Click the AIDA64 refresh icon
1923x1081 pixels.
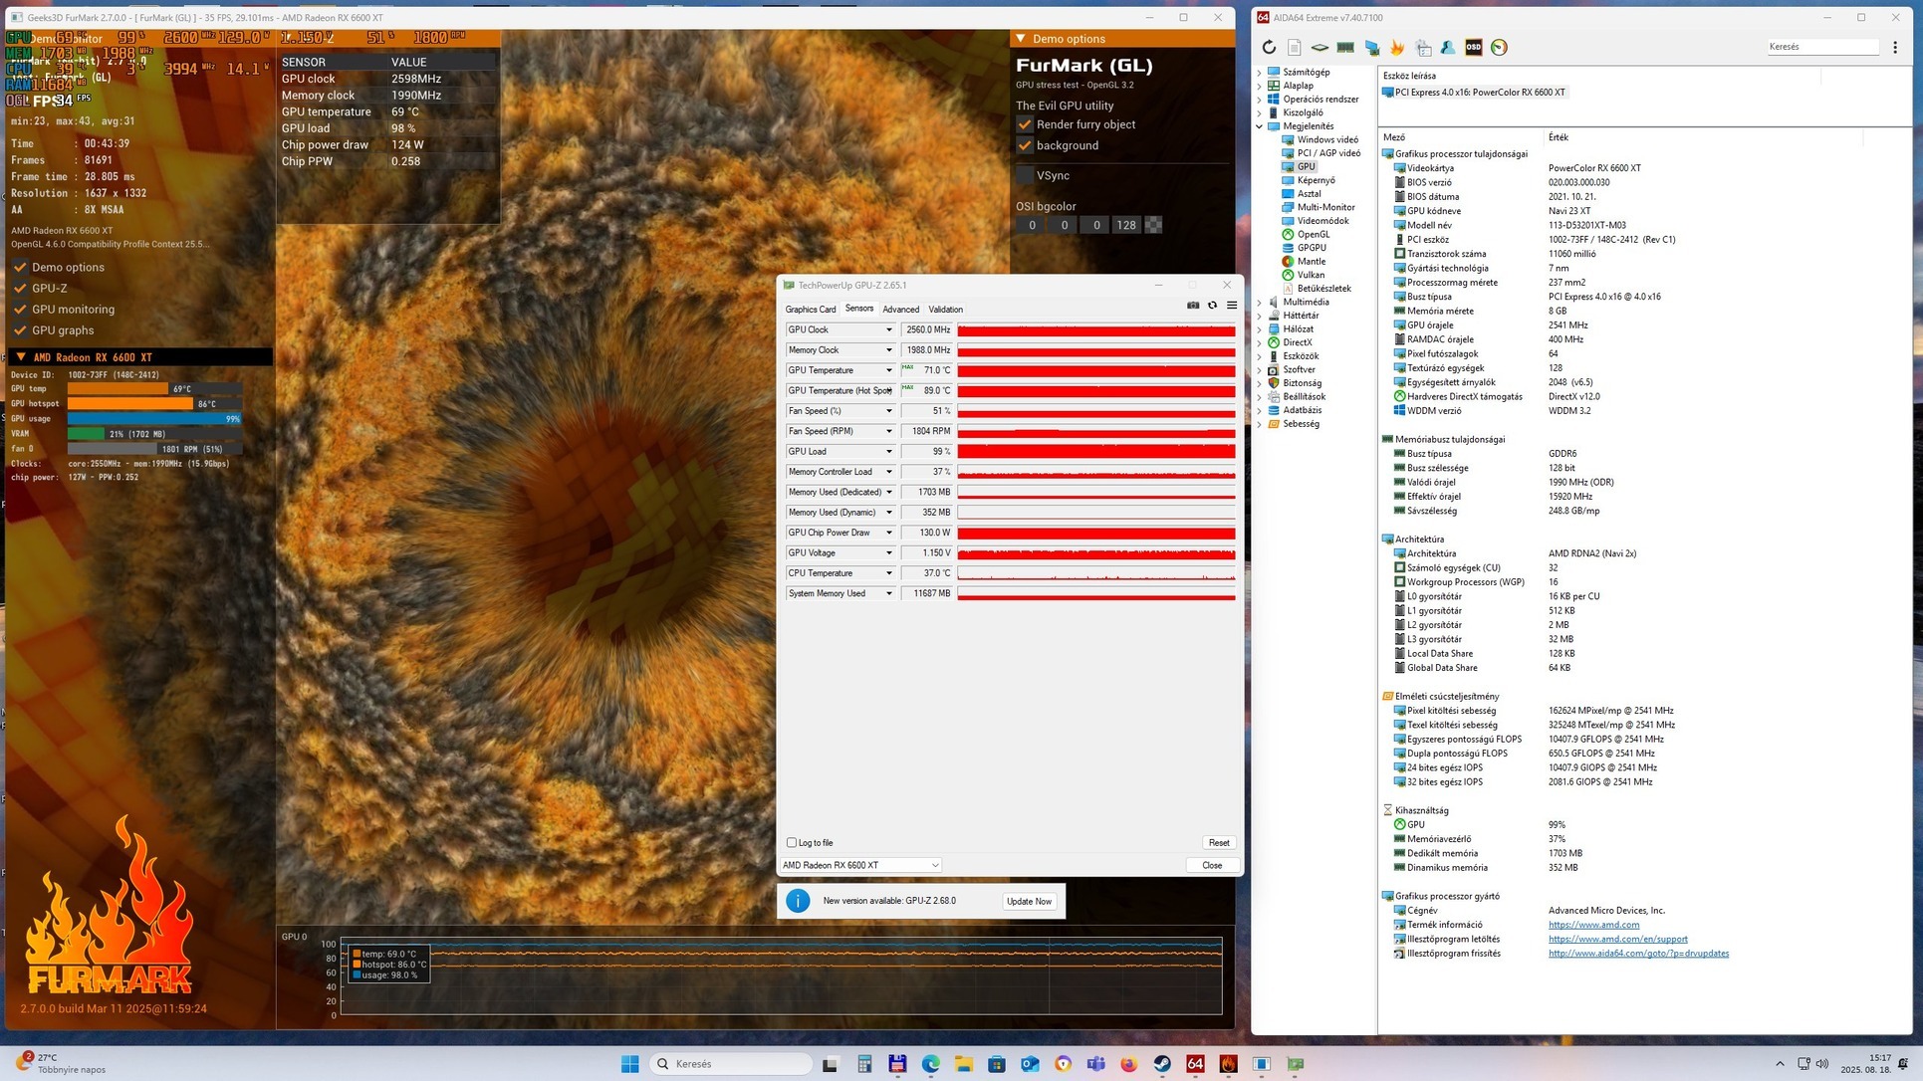(1269, 47)
